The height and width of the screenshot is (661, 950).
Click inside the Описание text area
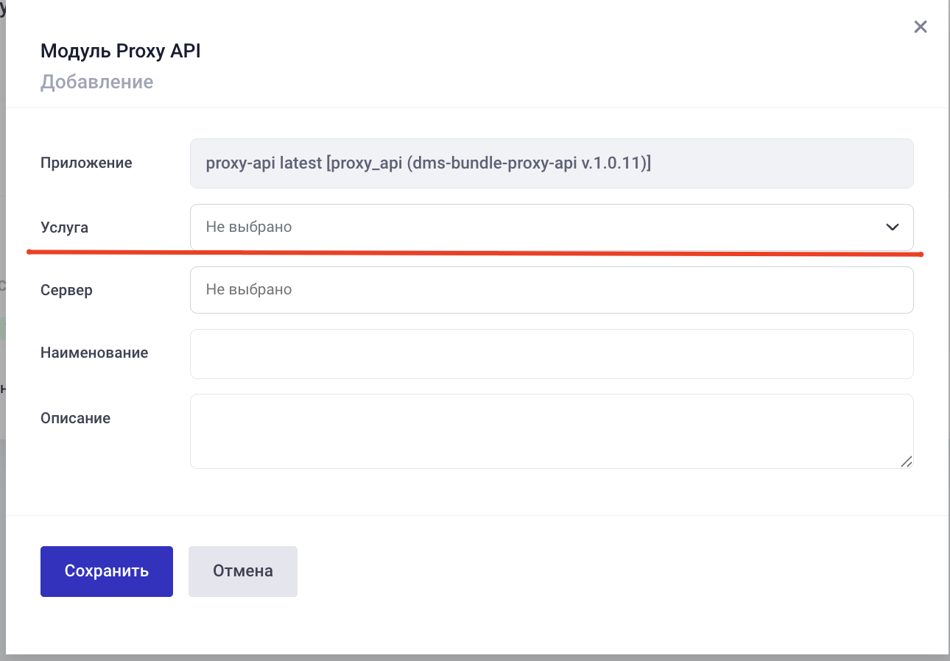[552, 431]
